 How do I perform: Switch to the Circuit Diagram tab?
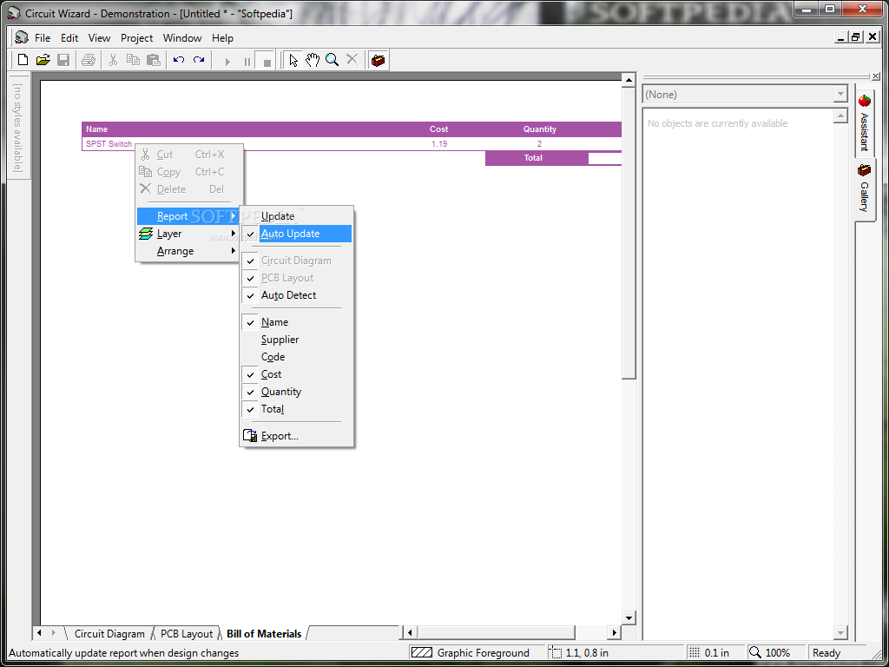coord(109,633)
